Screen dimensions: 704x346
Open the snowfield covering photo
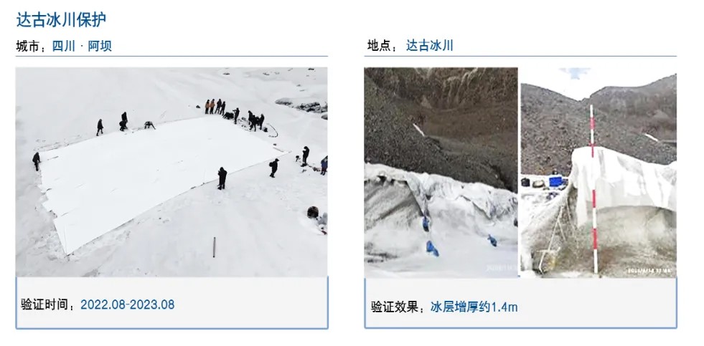coord(172,172)
